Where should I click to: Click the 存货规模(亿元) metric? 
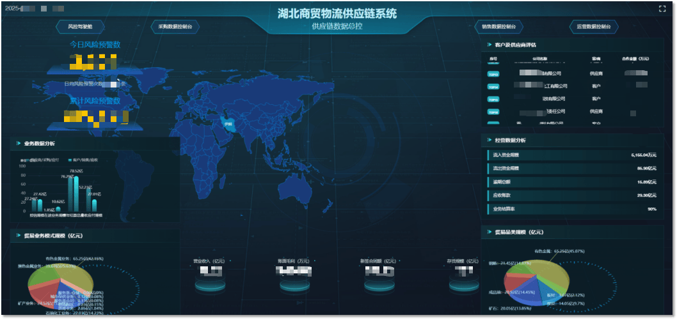click(463, 261)
